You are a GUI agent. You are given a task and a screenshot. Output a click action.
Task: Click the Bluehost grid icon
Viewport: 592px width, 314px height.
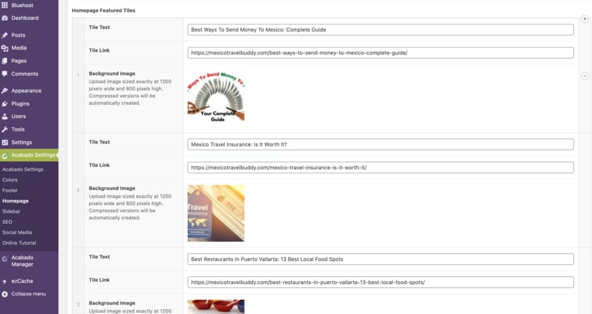point(4,6)
